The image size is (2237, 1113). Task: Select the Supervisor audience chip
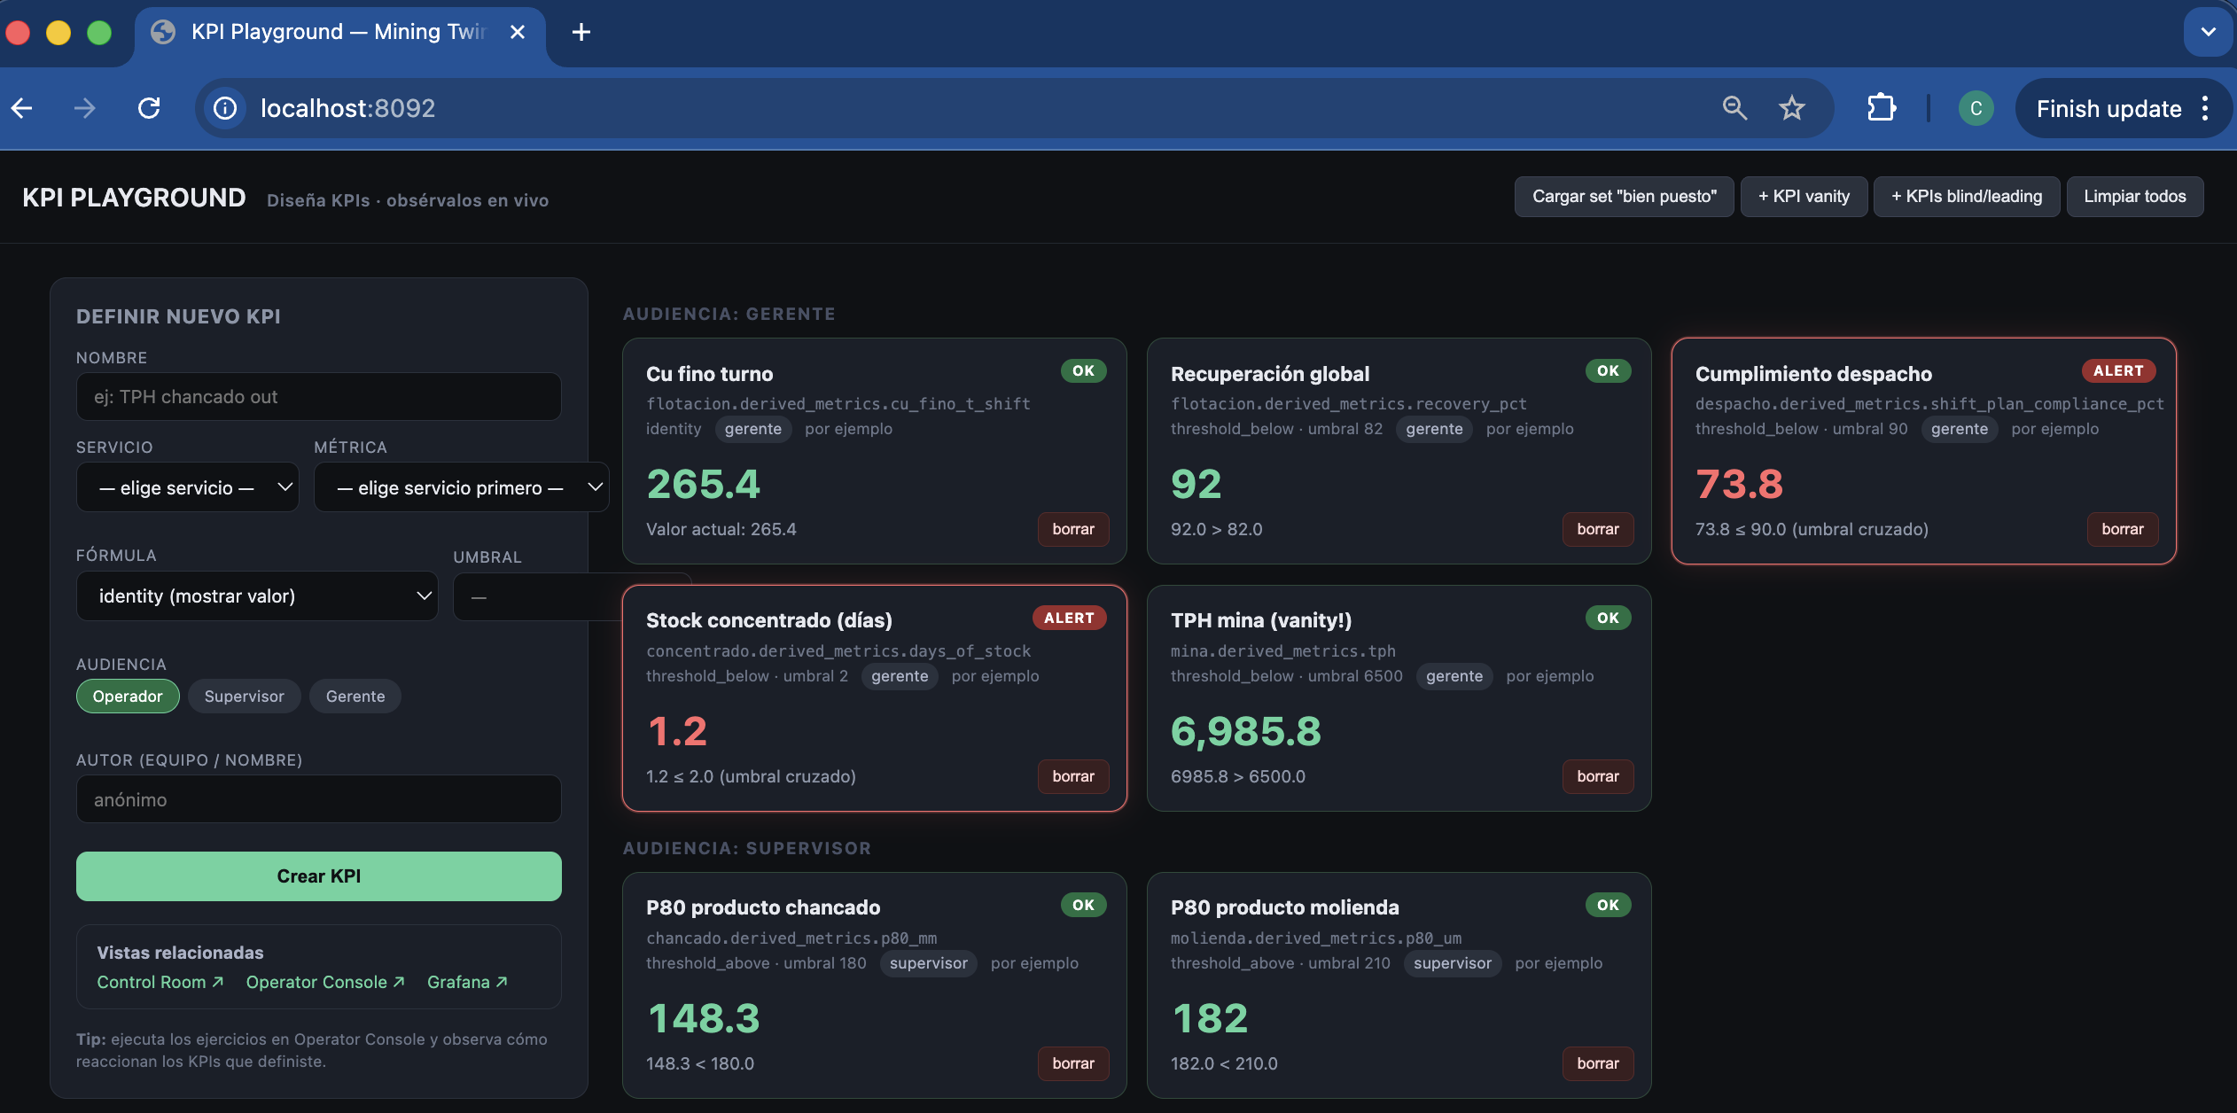244,697
